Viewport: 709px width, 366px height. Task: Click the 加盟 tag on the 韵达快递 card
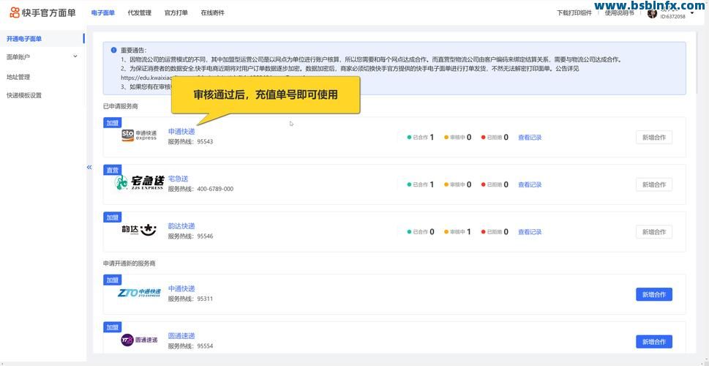point(112,217)
